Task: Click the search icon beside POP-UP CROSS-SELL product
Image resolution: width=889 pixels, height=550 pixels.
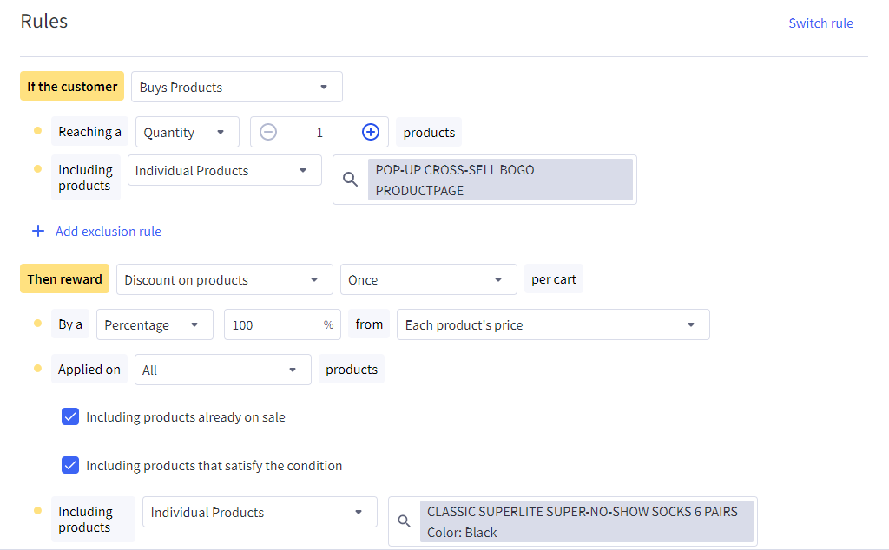Action: click(350, 180)
